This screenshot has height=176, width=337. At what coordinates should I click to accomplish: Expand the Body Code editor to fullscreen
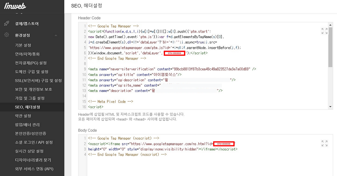324,143
